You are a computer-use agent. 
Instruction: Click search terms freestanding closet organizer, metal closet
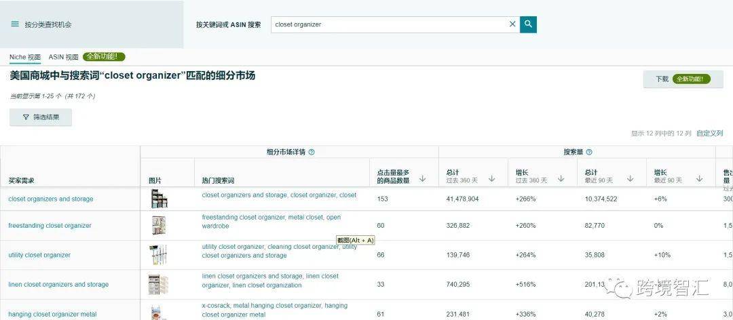[271, 222]
